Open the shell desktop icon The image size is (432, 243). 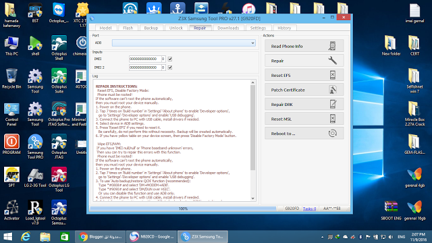[x=35, y=46]
